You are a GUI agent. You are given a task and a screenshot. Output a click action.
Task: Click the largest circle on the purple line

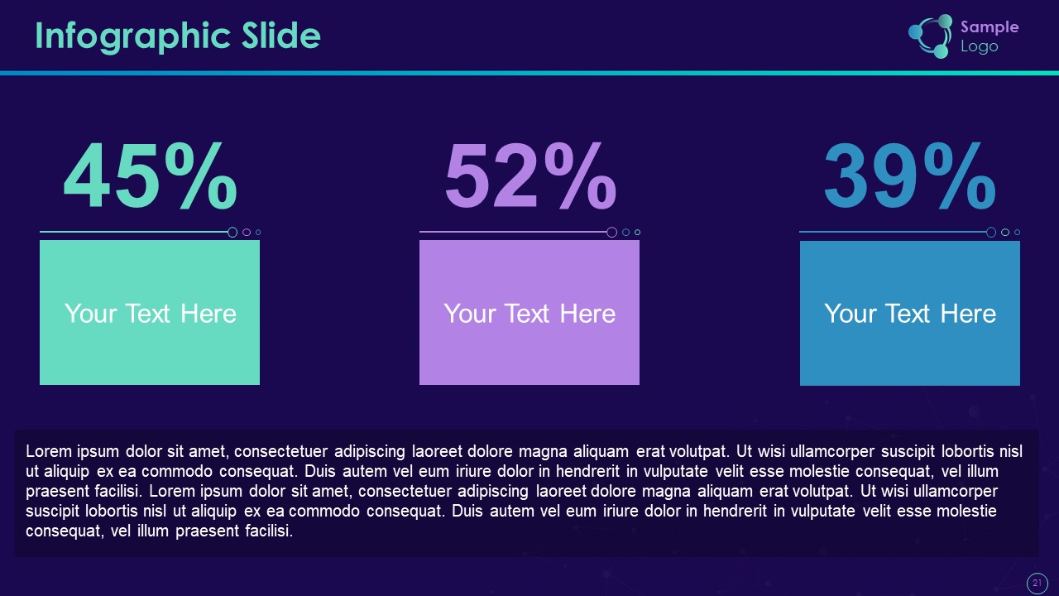pos(612,233)
